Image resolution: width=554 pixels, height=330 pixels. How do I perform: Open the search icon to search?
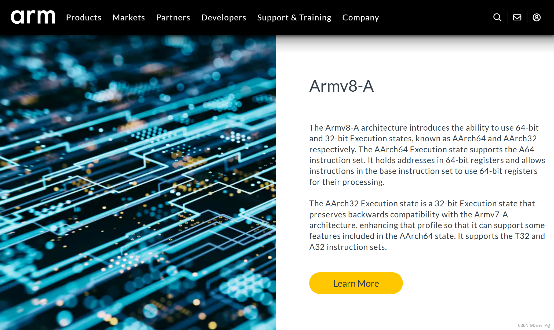coord(497,17)
